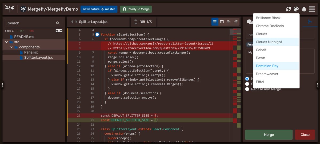This screenshot has height=144, width=320.
Task: Show right-only target view icon
Action: (x=236, y=22)
